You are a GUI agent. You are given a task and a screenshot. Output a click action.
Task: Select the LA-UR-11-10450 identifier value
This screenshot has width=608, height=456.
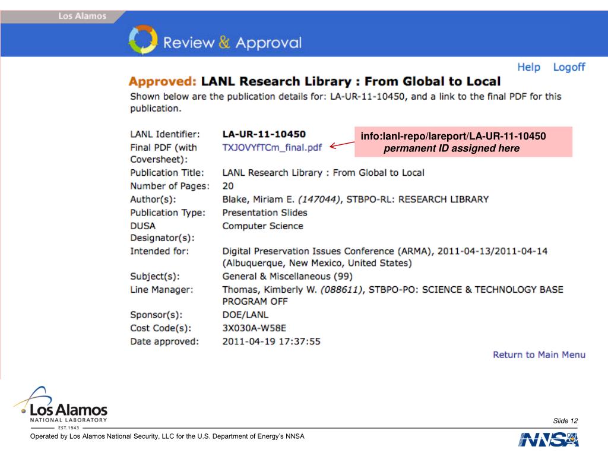tap(264, 134)
